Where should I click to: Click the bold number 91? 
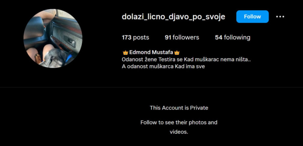click(168, 37)
